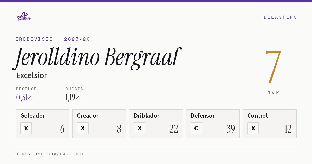Screen dimensions: 312x164
Task: Select the X grade badge under Control
Action: [253, 128]
